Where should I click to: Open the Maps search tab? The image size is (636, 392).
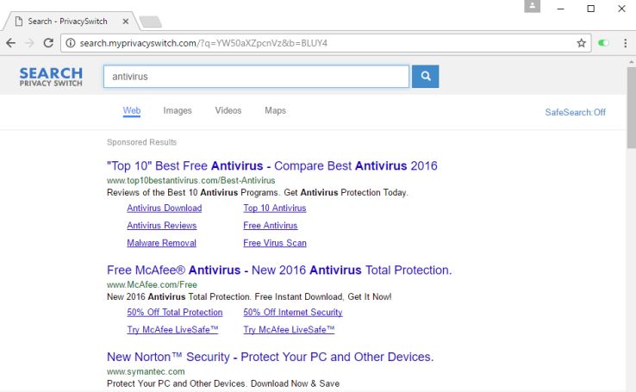tap(275, 110)
